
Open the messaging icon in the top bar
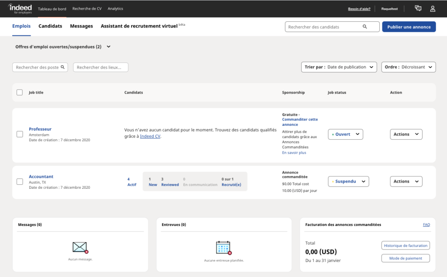tap(418, 8)
